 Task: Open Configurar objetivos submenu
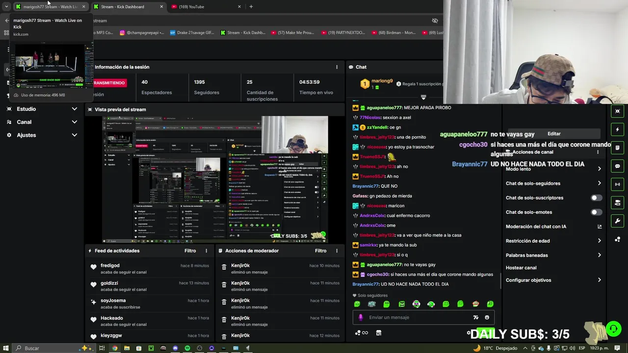599,280
